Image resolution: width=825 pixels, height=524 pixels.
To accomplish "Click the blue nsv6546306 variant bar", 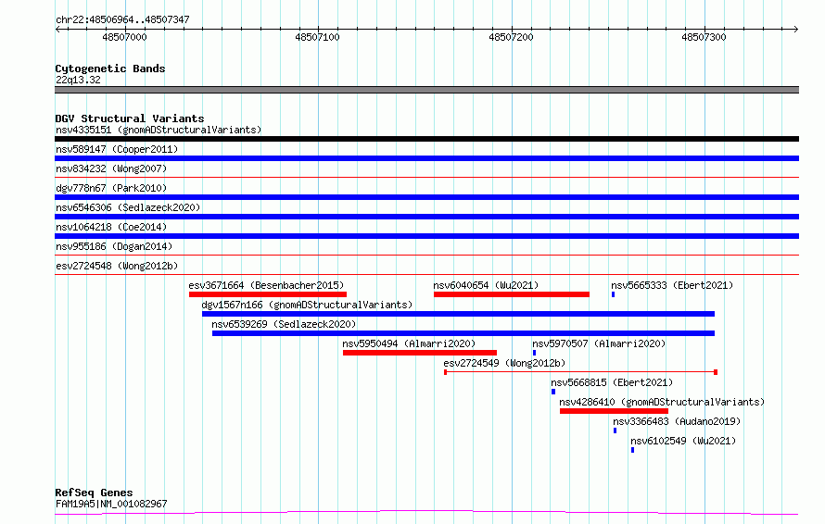I will click(x=426, y=217).
